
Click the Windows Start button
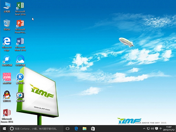pos(4,128)
